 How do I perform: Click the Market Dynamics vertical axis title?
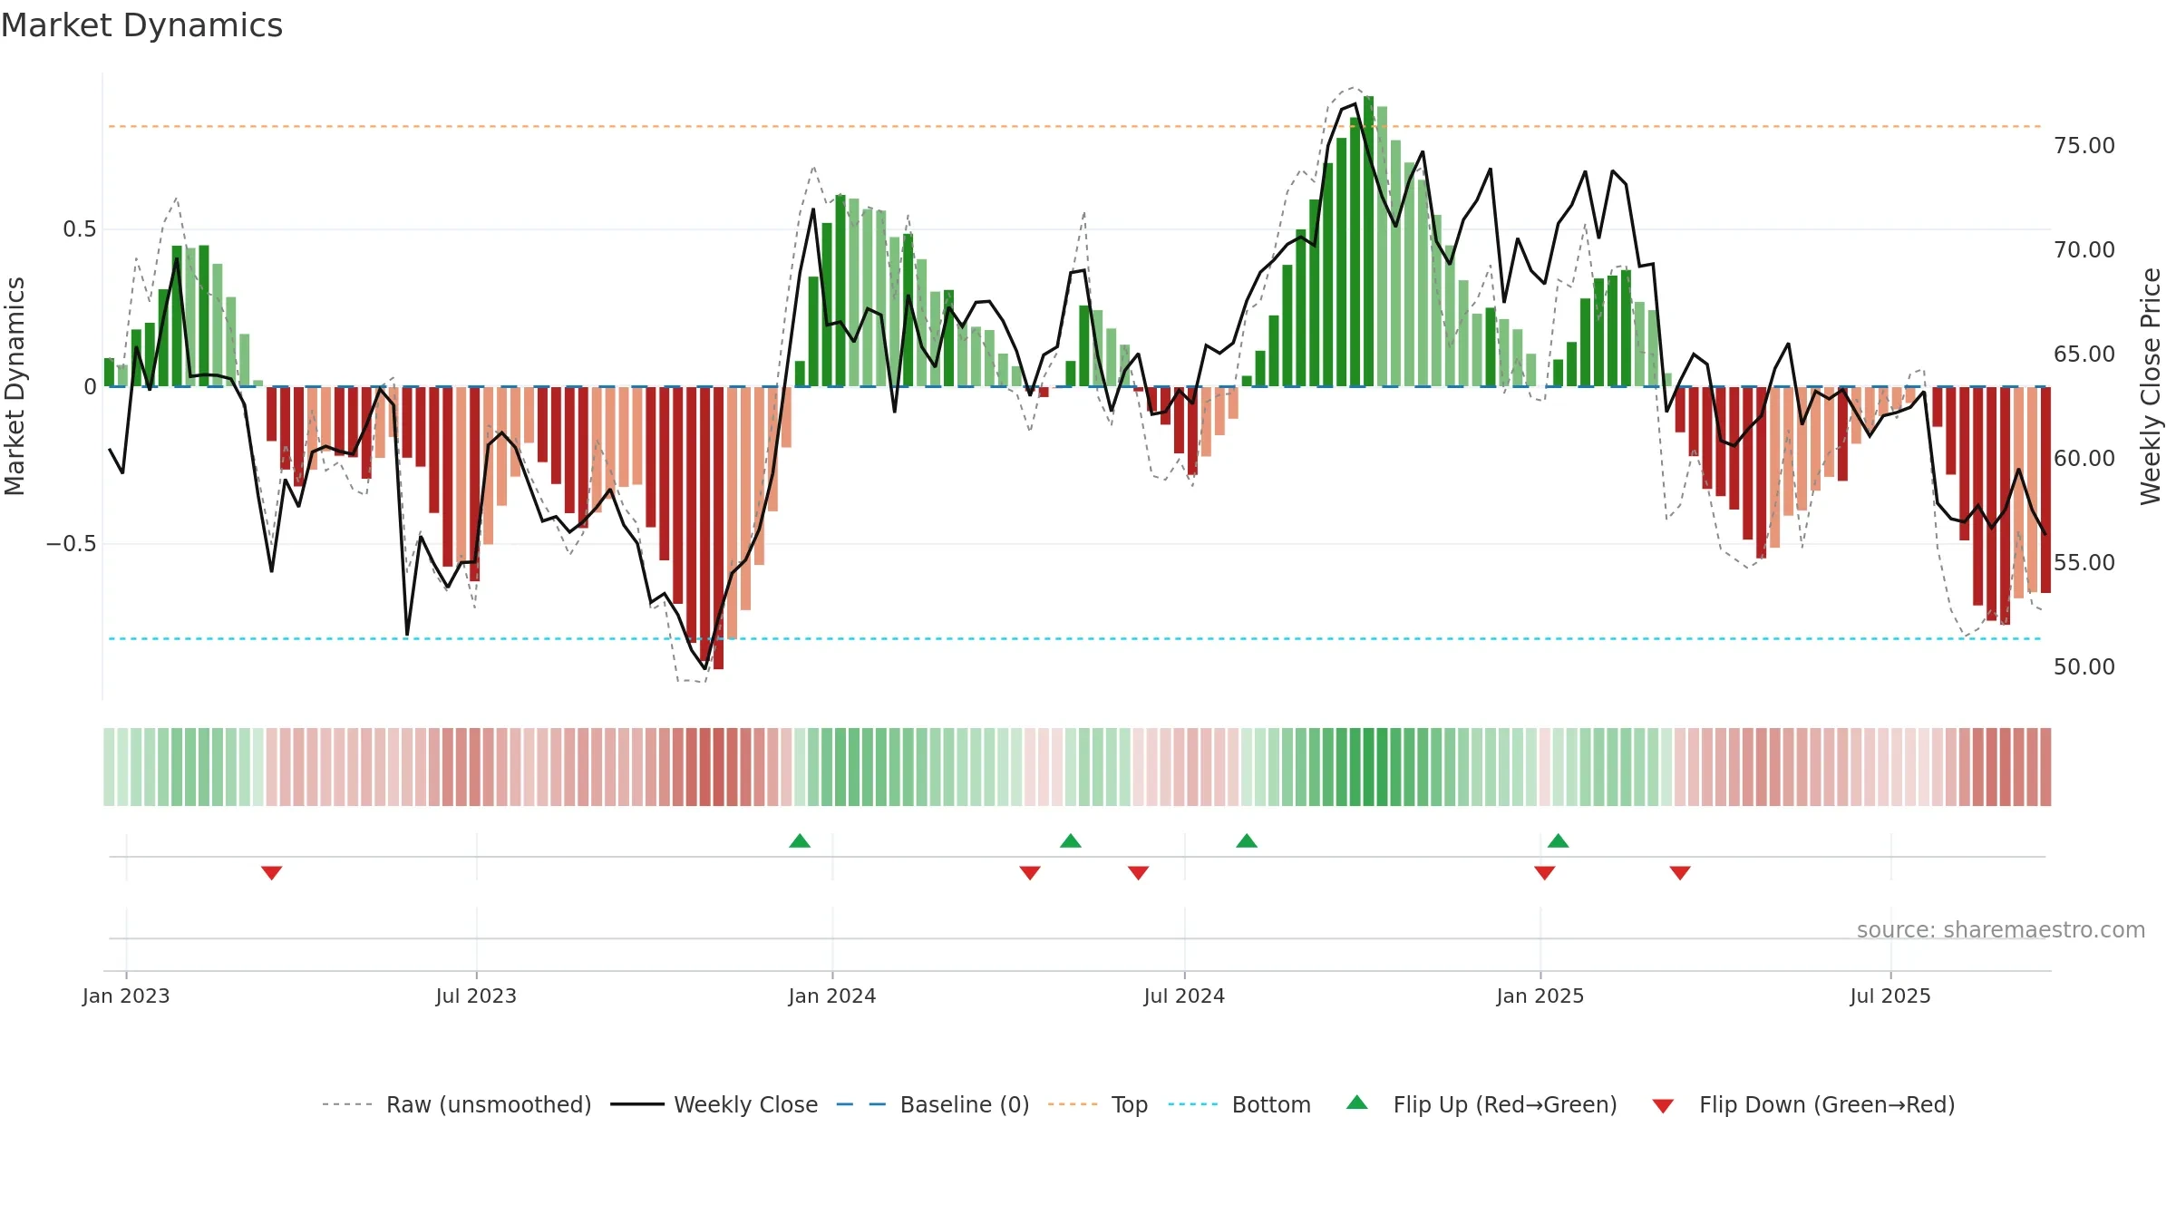coord(15,386)
